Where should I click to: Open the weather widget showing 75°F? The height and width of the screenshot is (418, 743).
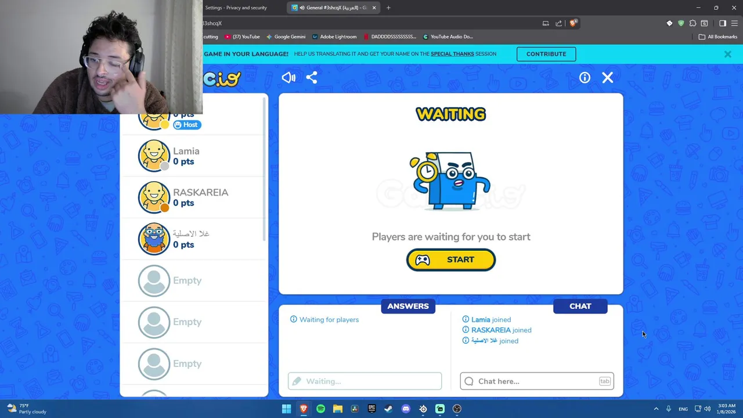(26, 409)
